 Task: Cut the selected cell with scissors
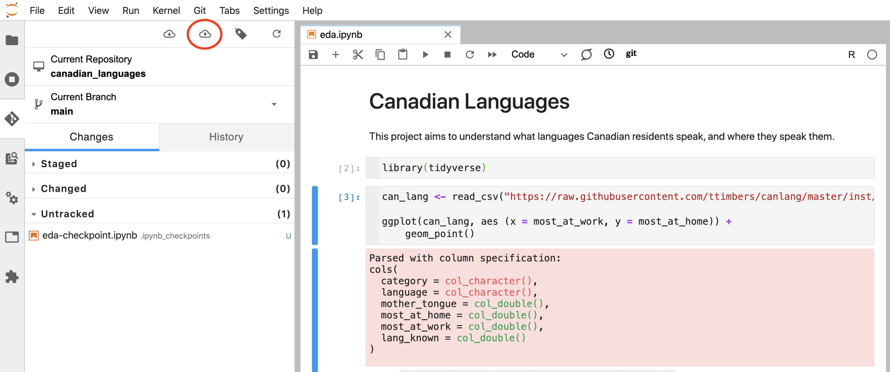pyautogui.click(x=358, y=55)
